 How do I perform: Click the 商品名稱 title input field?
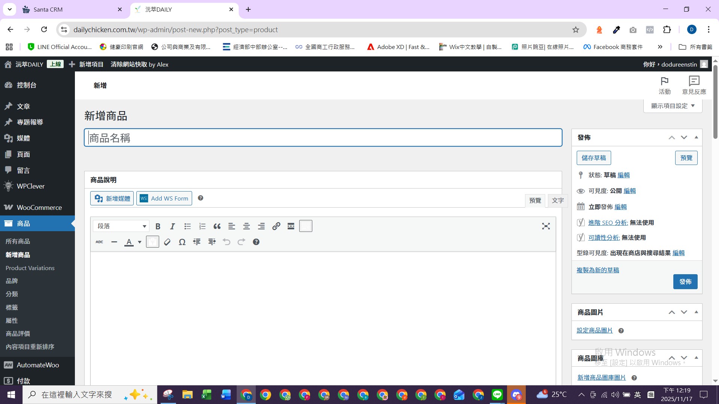click(x=323, y=138)
